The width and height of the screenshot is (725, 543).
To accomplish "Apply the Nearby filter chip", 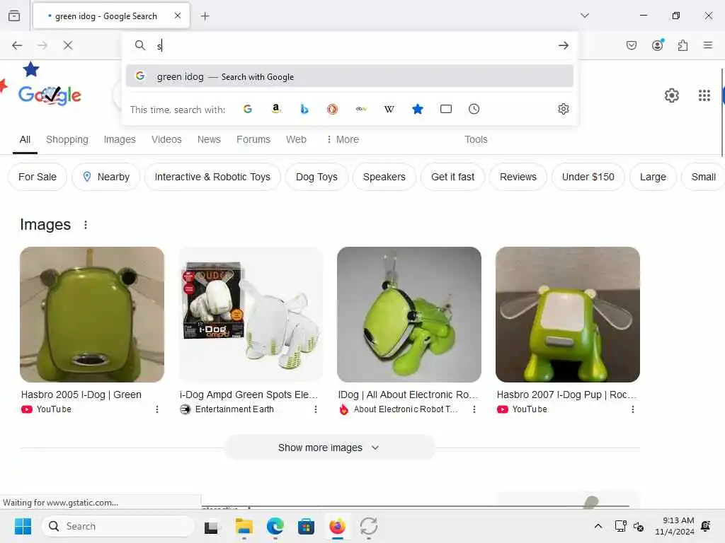I will [x=106, y=177].
